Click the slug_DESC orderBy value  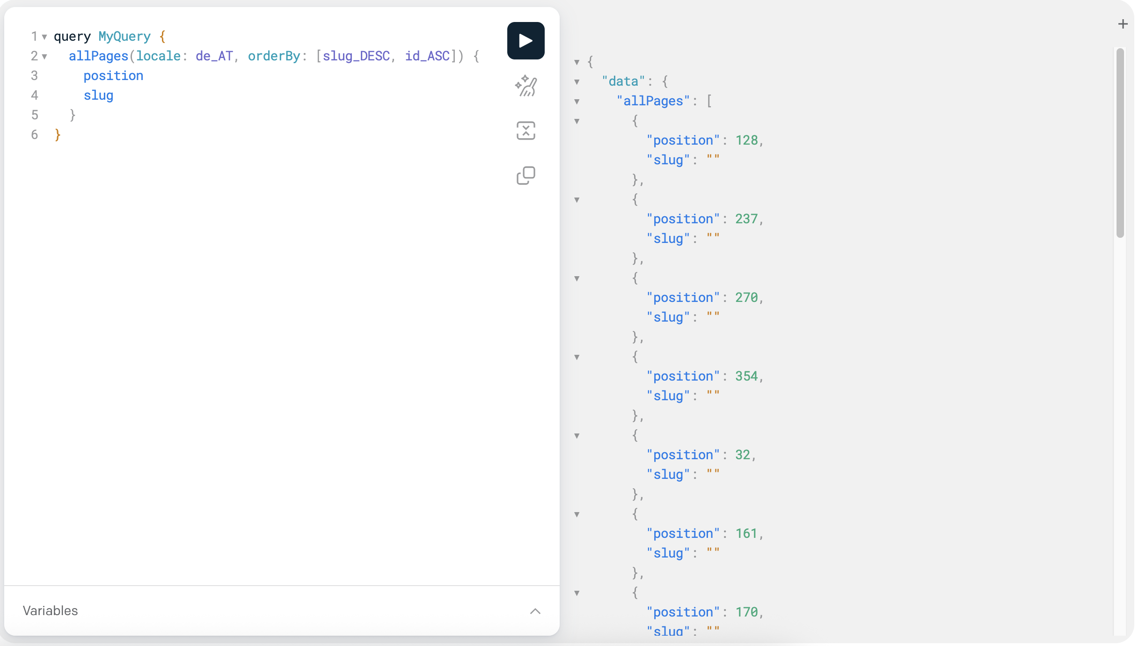coord(356,56)
